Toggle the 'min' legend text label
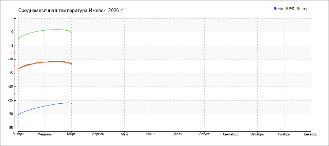Viewport: 329px width, 146px height. (x=280, y=8)
